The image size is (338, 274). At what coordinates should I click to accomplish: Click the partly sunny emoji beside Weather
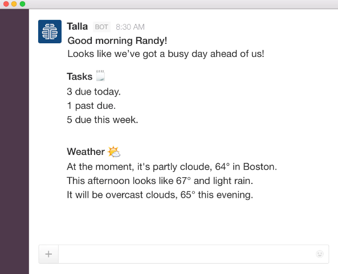114,152
